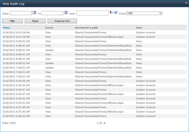Screen dimensions: 189x132
Task: Close the View Audit Log dialog
Action: 186,3
